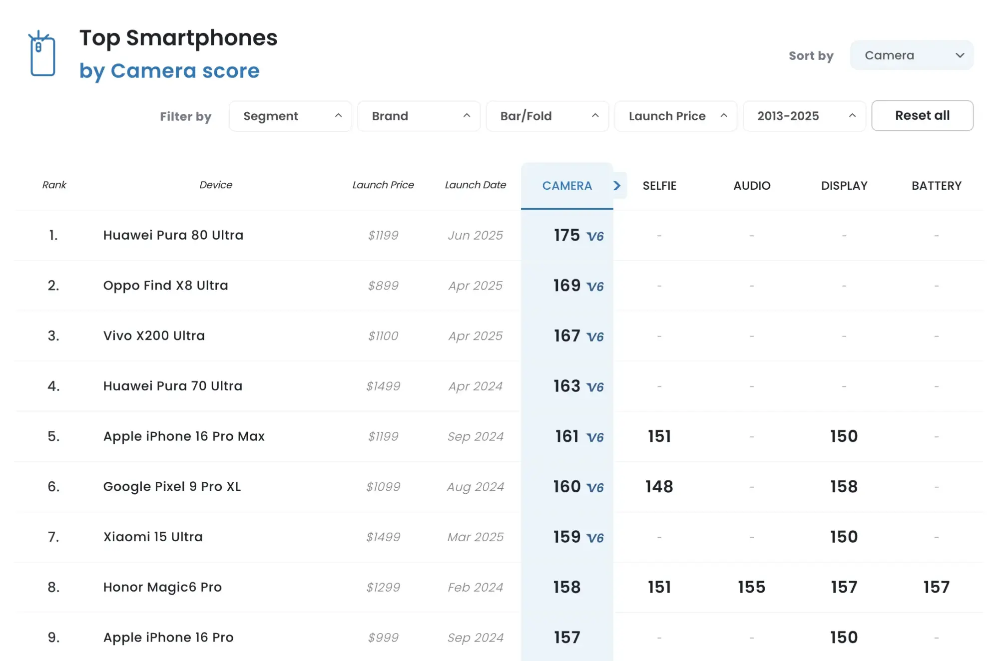Click camera score 158 for Honor Magic6 Pro
Viewport: 999px width, 661px height.
click(x=567, y=587)
